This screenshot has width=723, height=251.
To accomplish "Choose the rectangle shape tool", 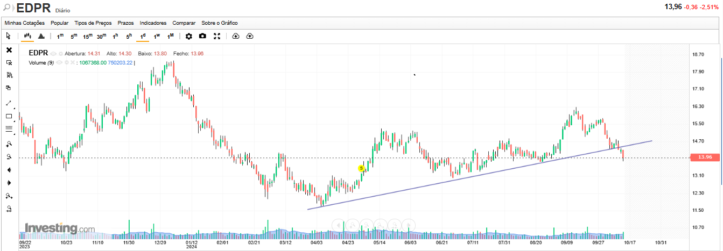I will point(9,116).
